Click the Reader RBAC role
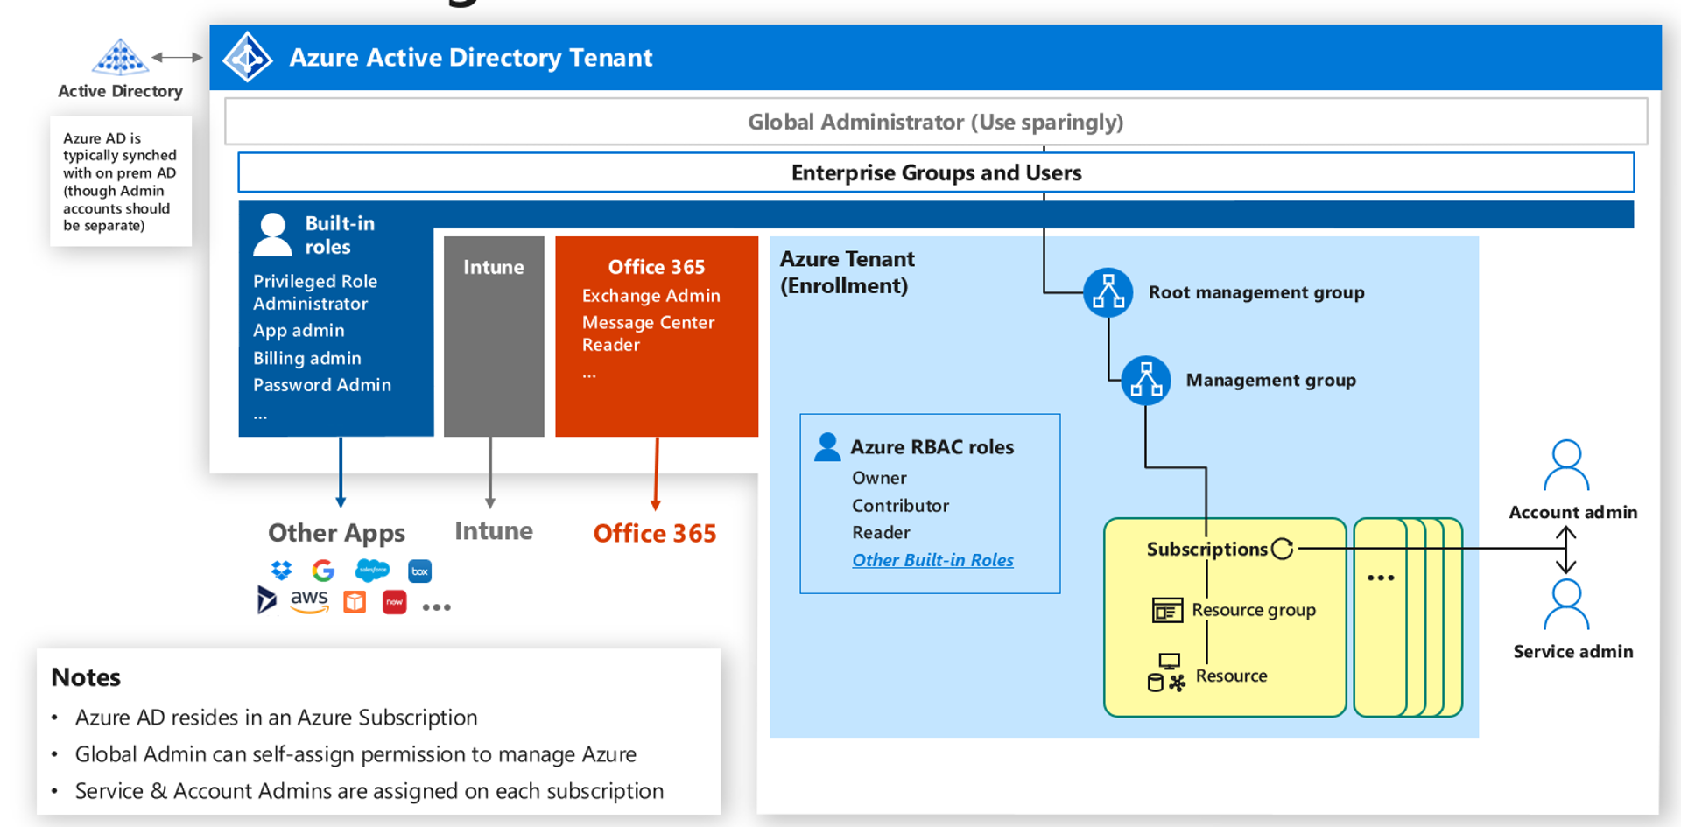The width and height of the screenshot is (1681, 827). click(881, 533)
